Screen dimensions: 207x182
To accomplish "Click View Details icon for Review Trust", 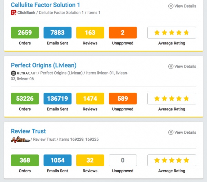I will [171, 132].
